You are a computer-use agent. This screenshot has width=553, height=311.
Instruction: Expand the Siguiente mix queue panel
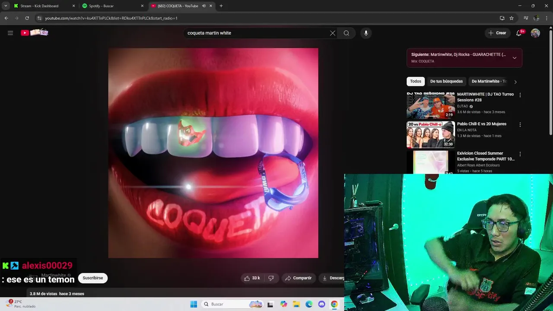coord(514,58)
